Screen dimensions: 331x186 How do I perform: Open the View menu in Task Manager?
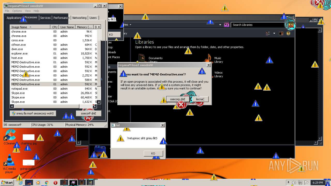click(x=28, y=11)
